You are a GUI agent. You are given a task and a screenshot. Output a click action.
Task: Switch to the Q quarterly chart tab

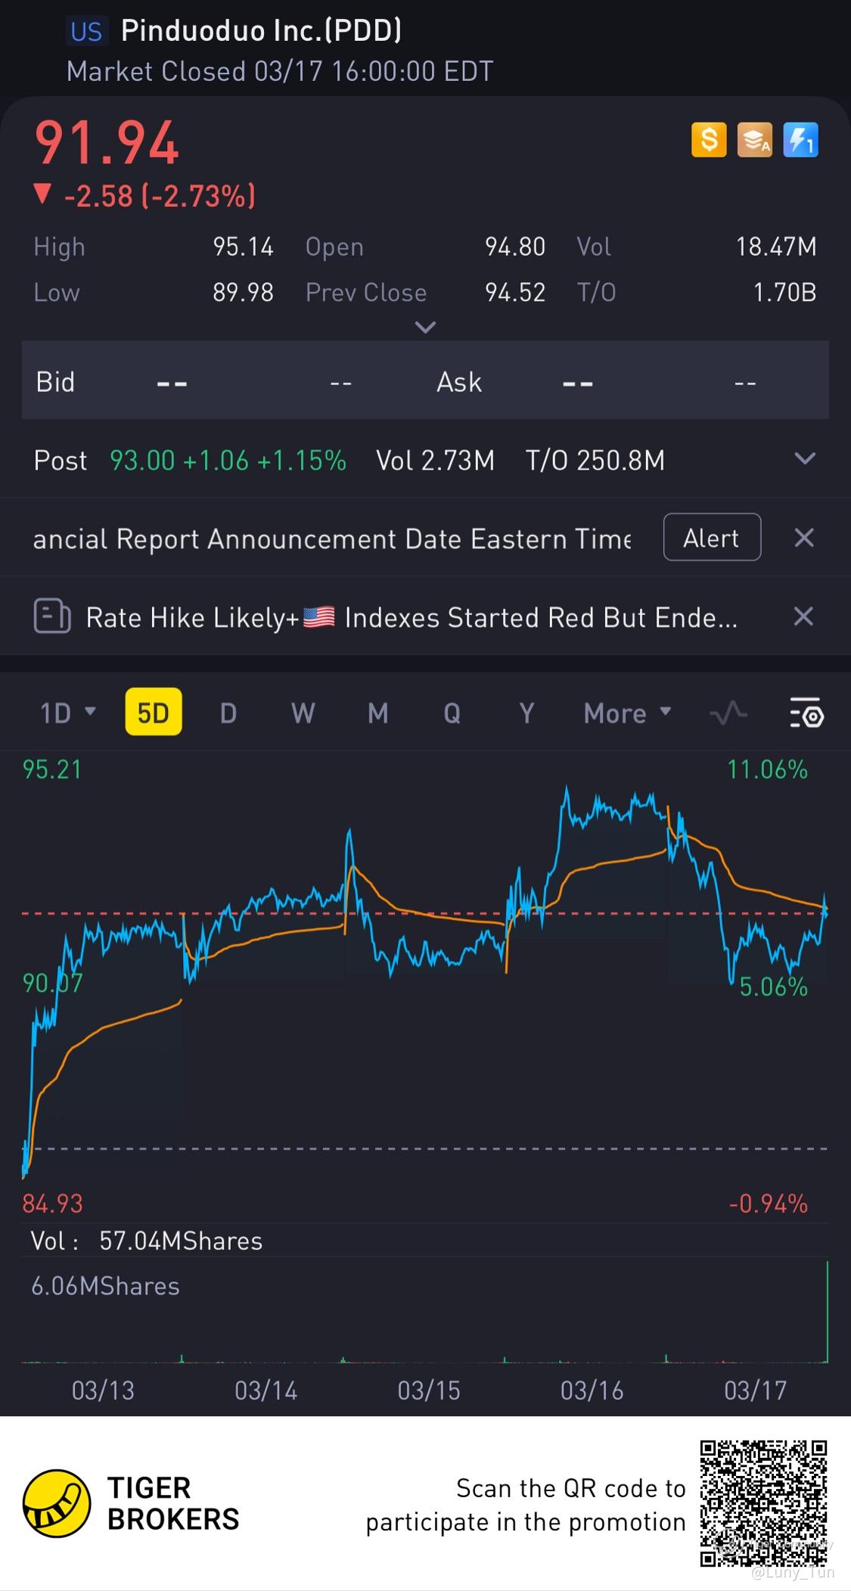click(x=452, y=713)
